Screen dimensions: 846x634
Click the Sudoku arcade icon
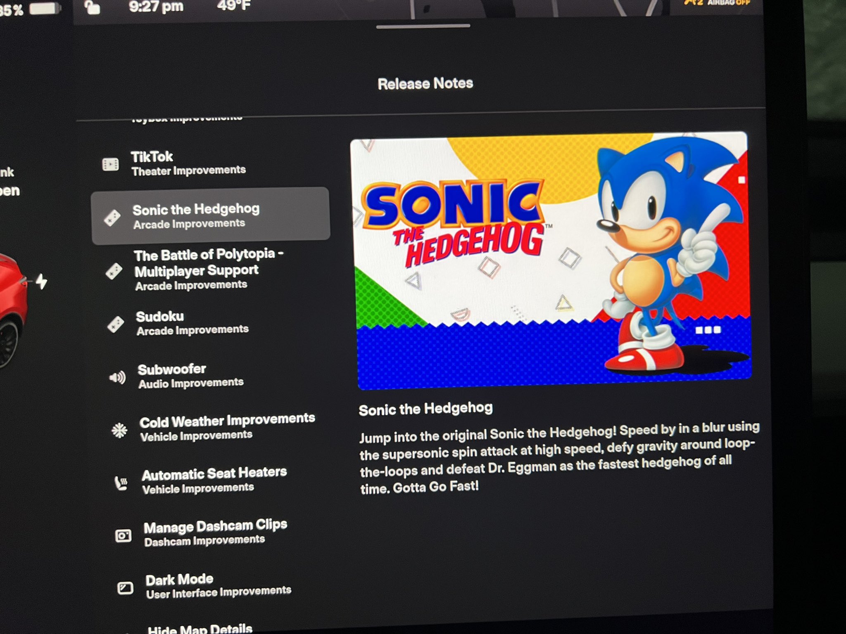coord(115,324)
